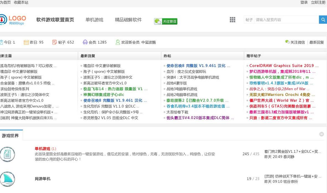Open 最新三国志13威力加强版 post

282,112
